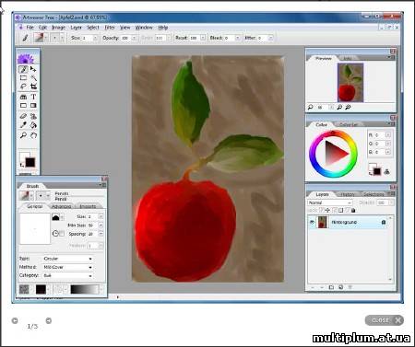Switch to the History tab
Image resolution: width=415 pixels, height=347 pixels.
(348, 194)
